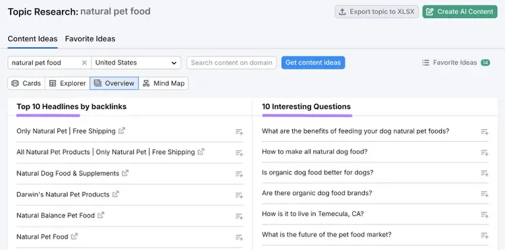The height and width of the screenshot is (250, 505).
Task: Click the Get content ideas button
Action: [x=313, y=62]
